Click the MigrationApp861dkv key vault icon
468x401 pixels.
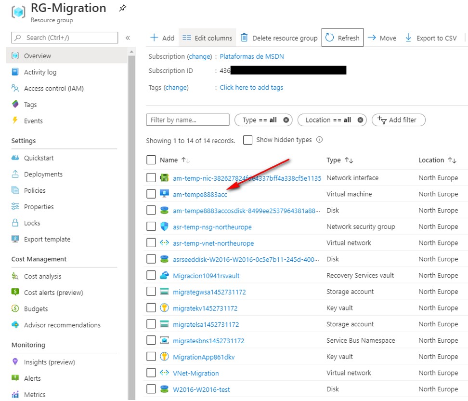coord(165,357)
